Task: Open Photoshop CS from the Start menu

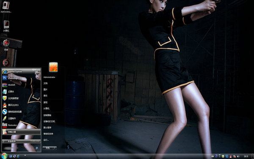Action: pos(21,78)
